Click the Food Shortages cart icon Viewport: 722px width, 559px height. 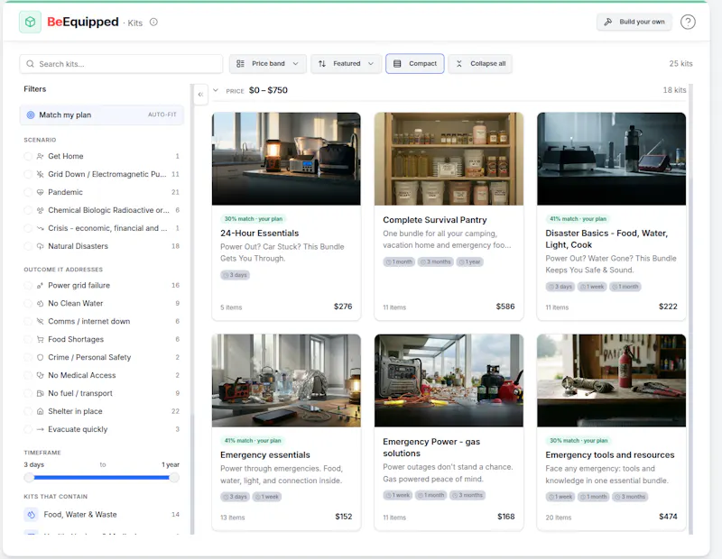[40, 340]
